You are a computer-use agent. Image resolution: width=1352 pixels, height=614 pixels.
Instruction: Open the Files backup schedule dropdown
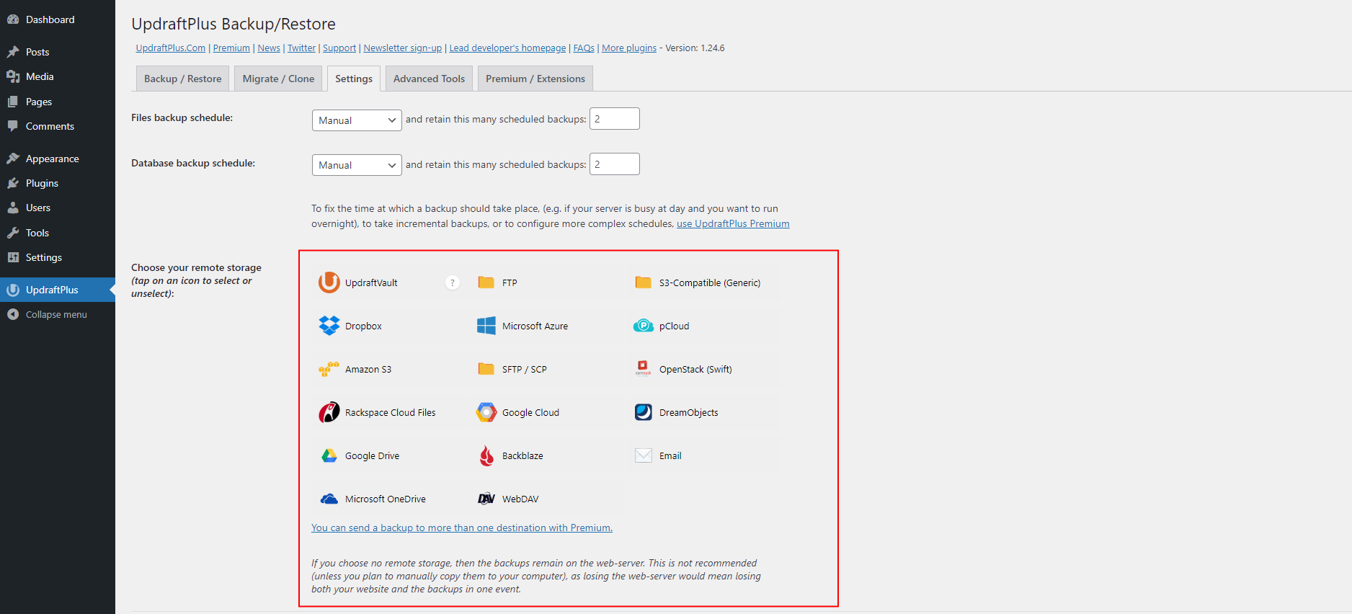click(357, 120)
